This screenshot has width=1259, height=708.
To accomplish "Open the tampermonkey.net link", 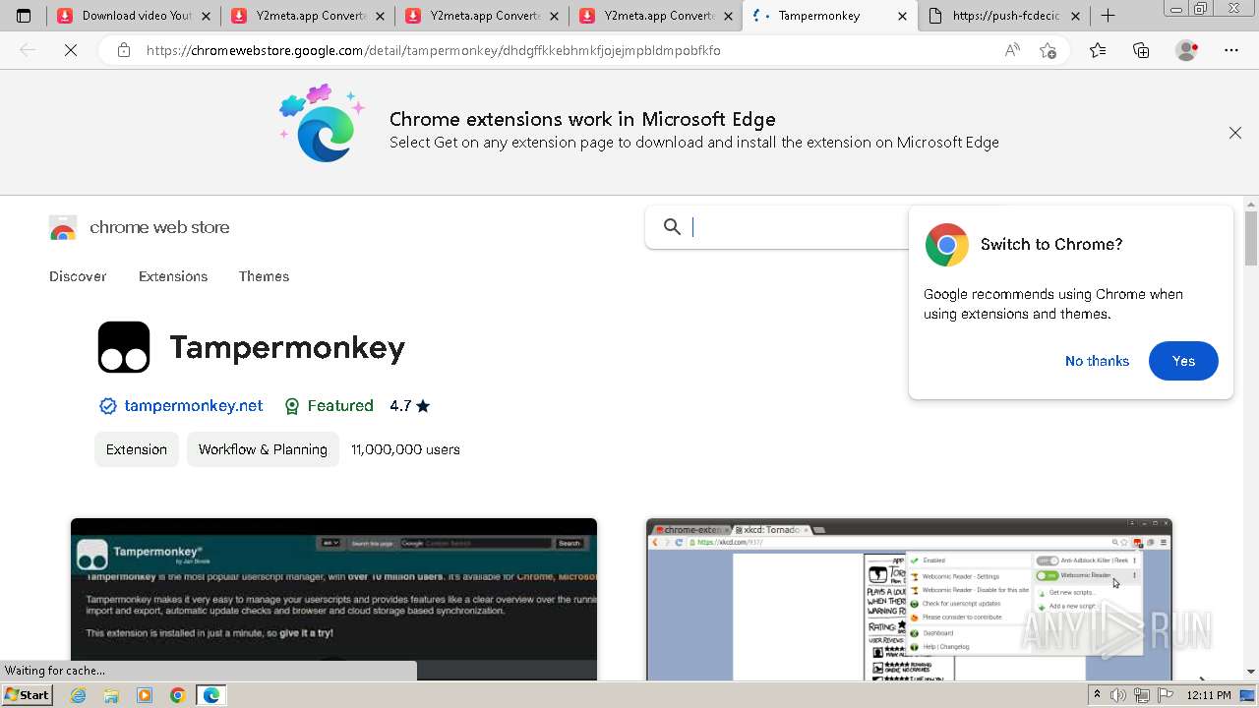I will [194, 405].
